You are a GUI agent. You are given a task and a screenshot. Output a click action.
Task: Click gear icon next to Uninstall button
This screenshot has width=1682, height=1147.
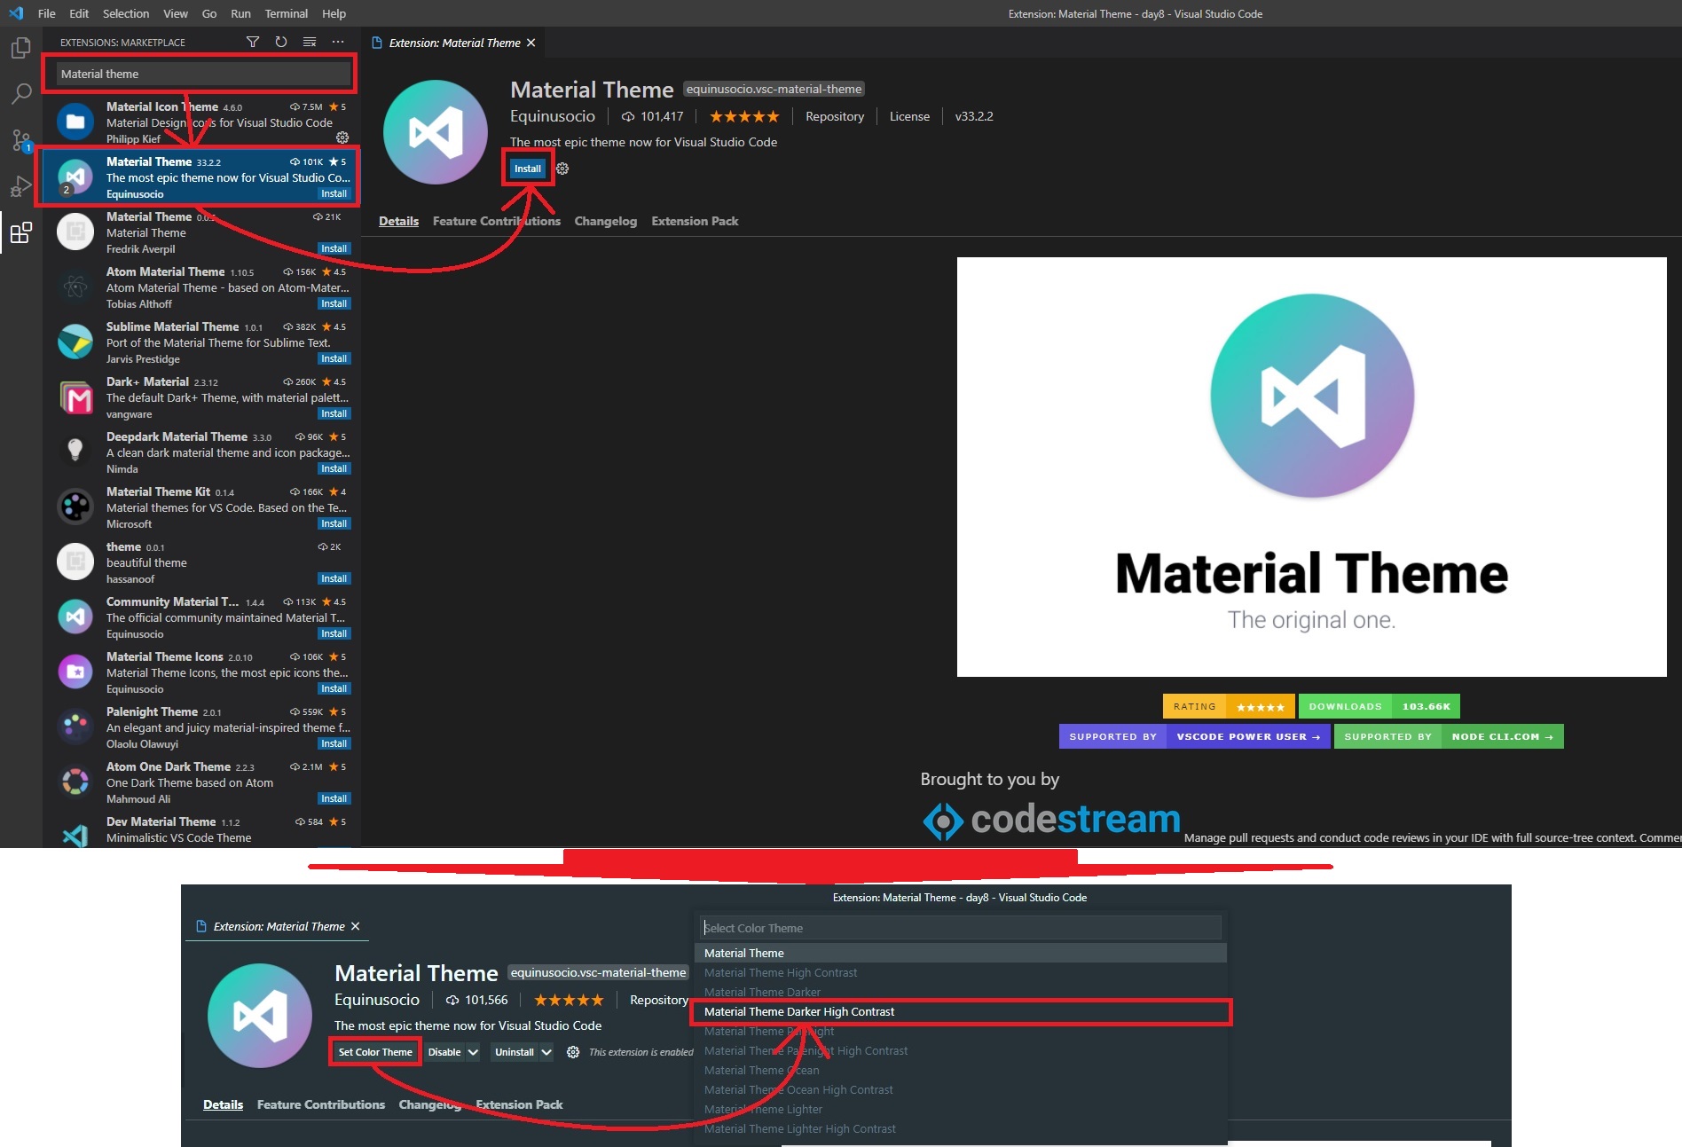pos(573,1052)
